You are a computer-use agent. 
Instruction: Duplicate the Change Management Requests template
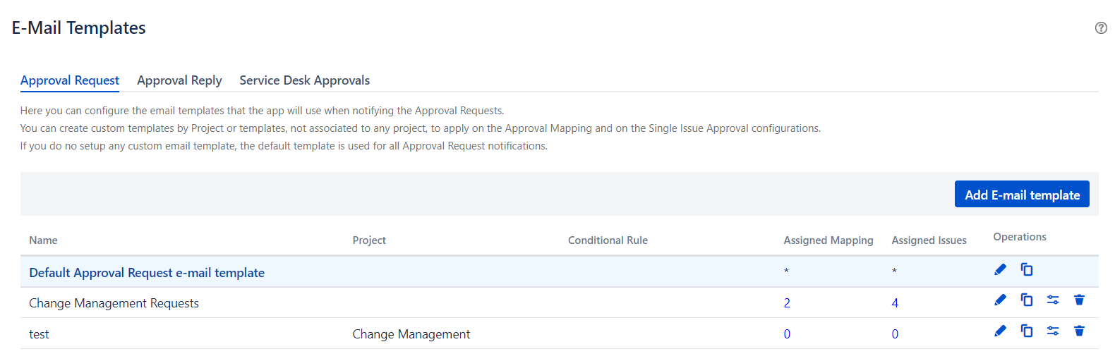pos(1027,300)
